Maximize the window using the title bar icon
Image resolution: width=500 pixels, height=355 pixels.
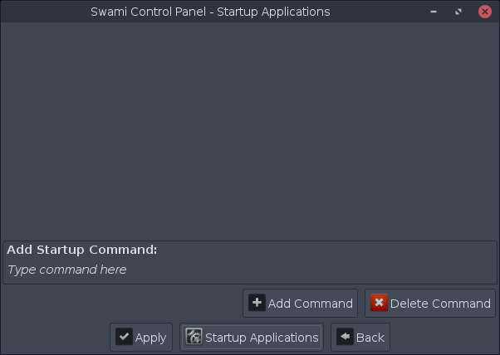[458, 12]
